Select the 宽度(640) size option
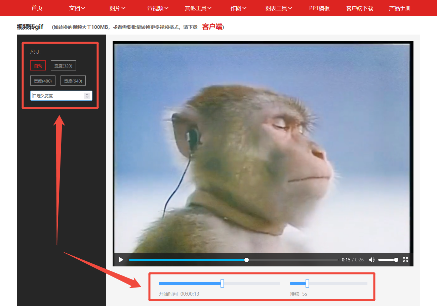 point(73,81)
